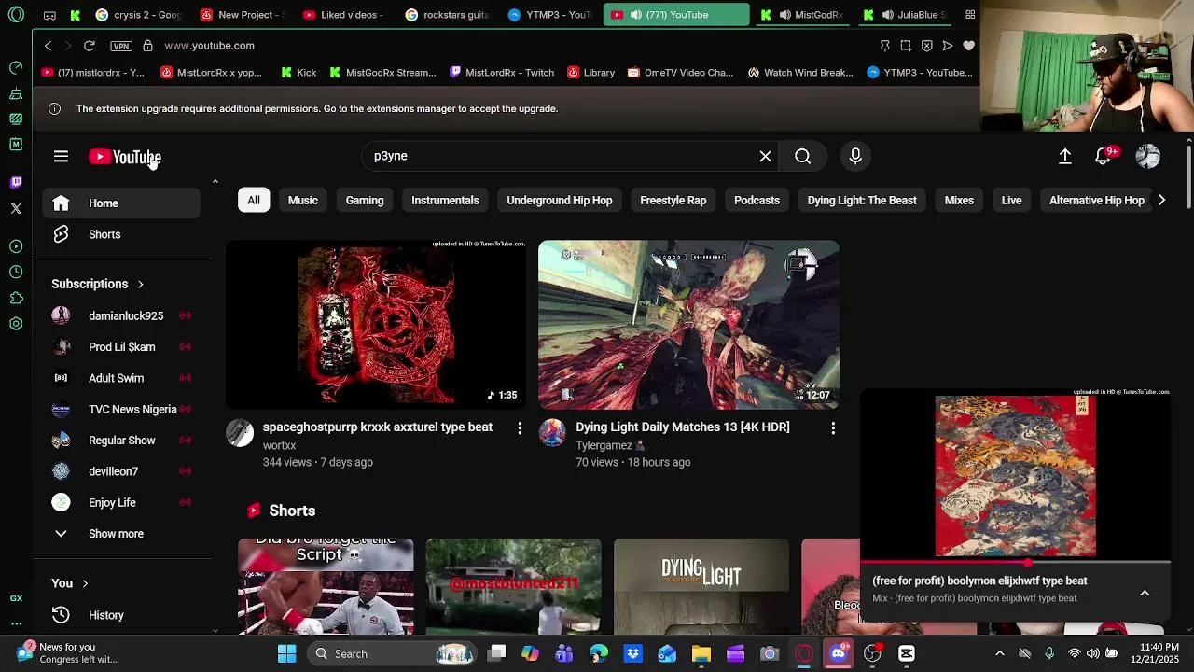The width and height of the screenshot is (1194, 672).
Task: Click the pinboard pin icon in address bar
Action: click(x=884, y=46)
